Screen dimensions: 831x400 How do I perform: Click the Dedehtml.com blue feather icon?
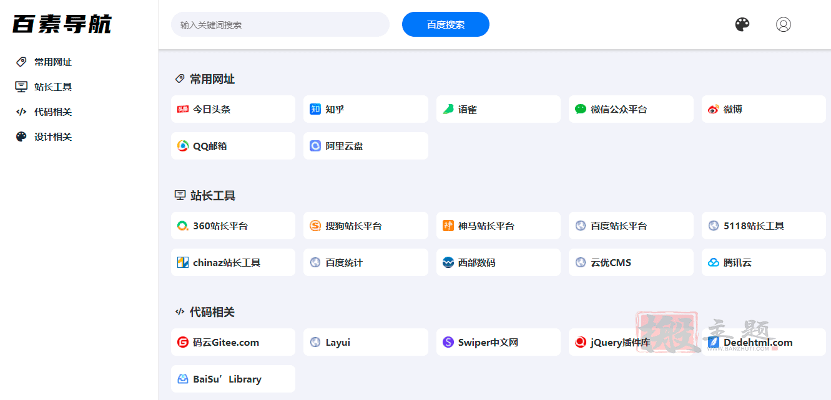click(714, 342)
